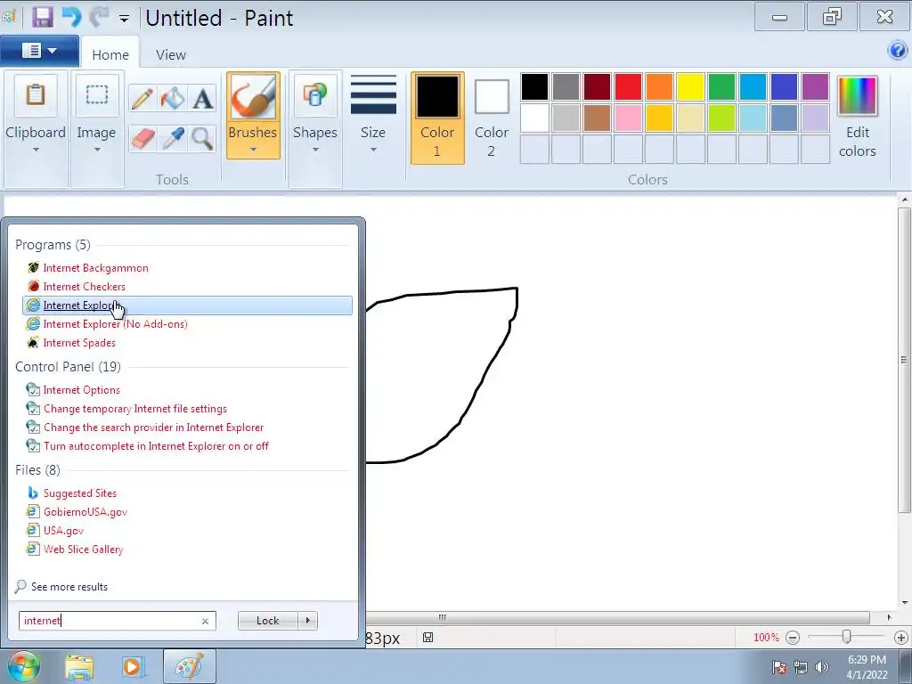Pick the red color swatch

628,86
